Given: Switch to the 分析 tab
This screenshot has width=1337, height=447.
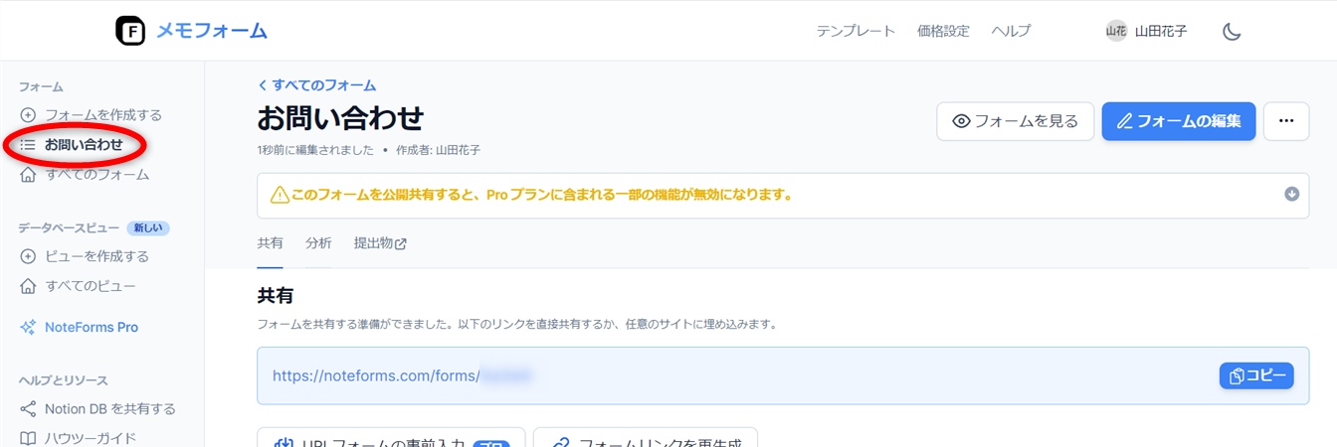Looking at the screenshot, I should pyautogui.click(x=318, y=243).
